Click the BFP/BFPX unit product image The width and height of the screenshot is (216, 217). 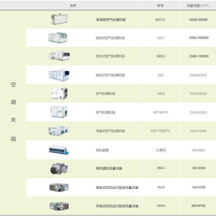[59, 112]
